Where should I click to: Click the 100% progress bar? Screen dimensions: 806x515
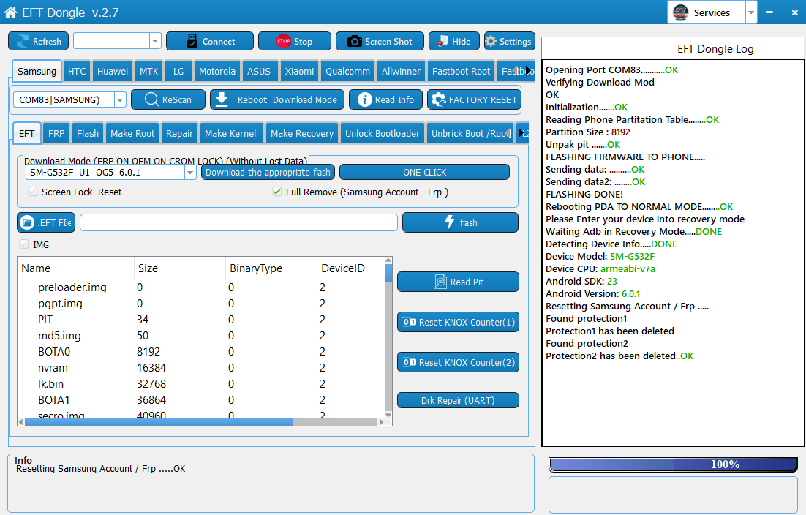pos(674,465)
